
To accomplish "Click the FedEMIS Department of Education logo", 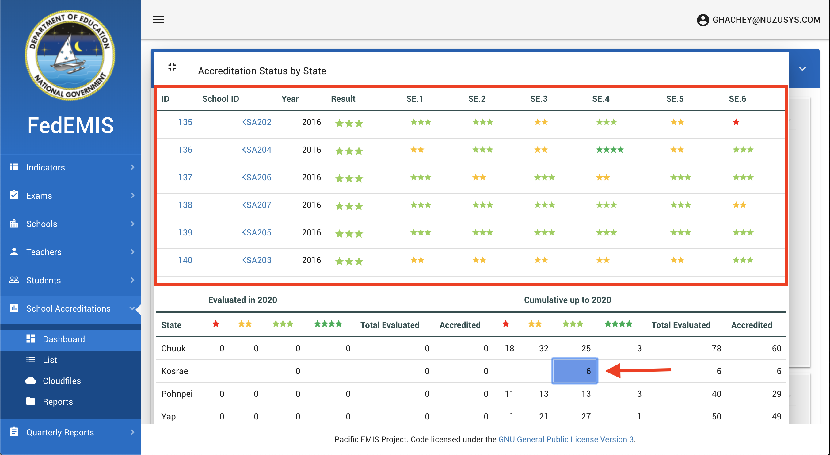I will pos(70,55).
